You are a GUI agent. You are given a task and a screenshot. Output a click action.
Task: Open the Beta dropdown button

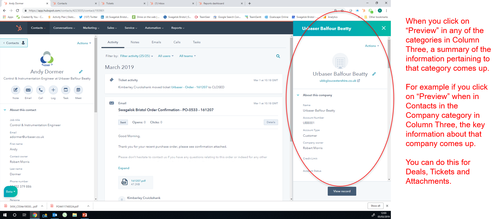[x=11, y=192]
